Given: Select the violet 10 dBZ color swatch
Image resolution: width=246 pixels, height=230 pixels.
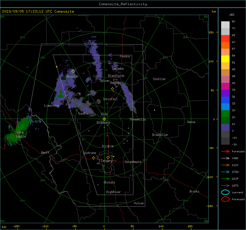Looking at the screenshot, I should 225,127.
